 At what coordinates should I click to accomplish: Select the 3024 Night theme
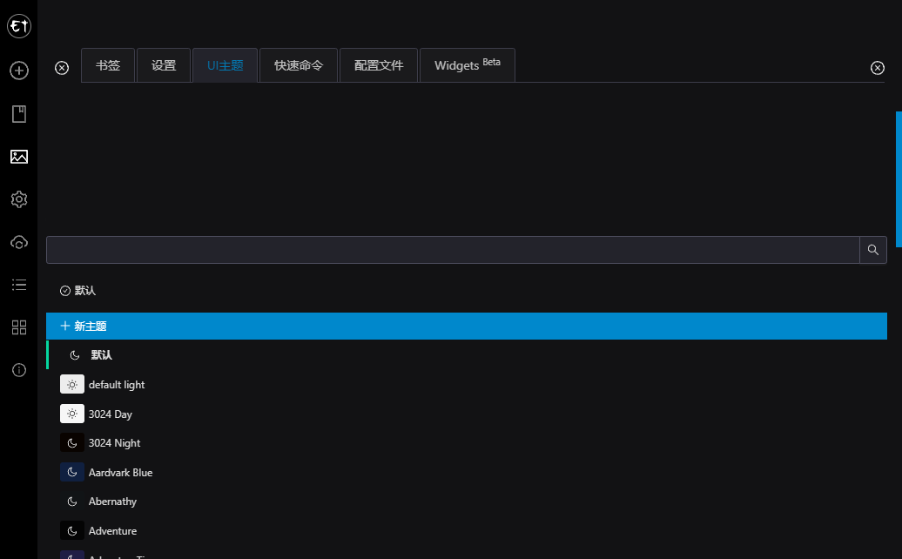coord(113,442)
